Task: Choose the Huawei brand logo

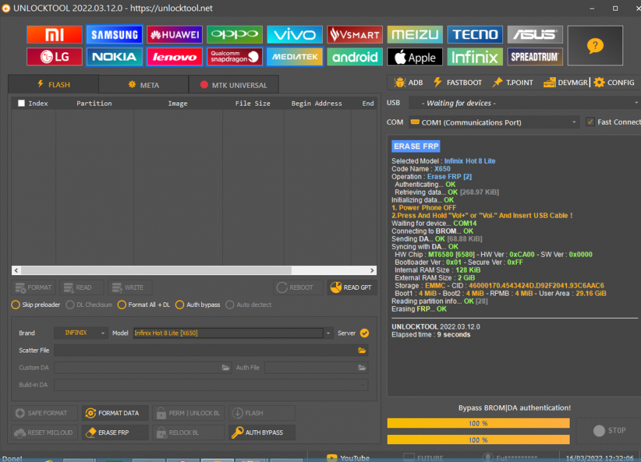Action: (174, 35)
